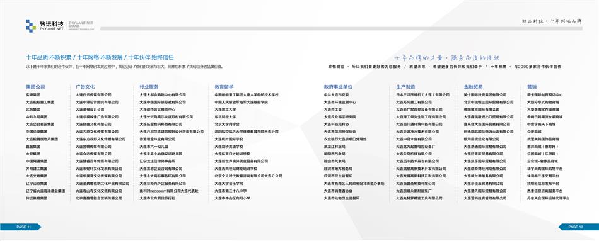599x241 pixels.
Task: Click the 致远科技·十年网络品牌 header slogan
Action: 552,21
